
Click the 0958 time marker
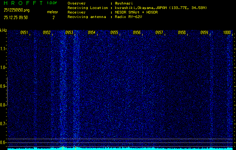point(182,33)
